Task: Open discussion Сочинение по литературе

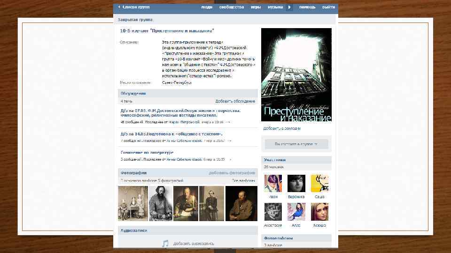Action: [x=147, y=152]
